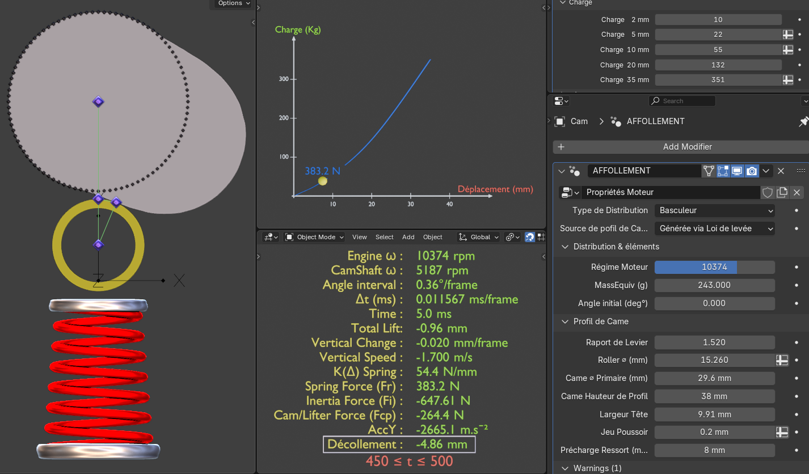Open the Type de Distribution dropdown

click(x=715, y=210)
